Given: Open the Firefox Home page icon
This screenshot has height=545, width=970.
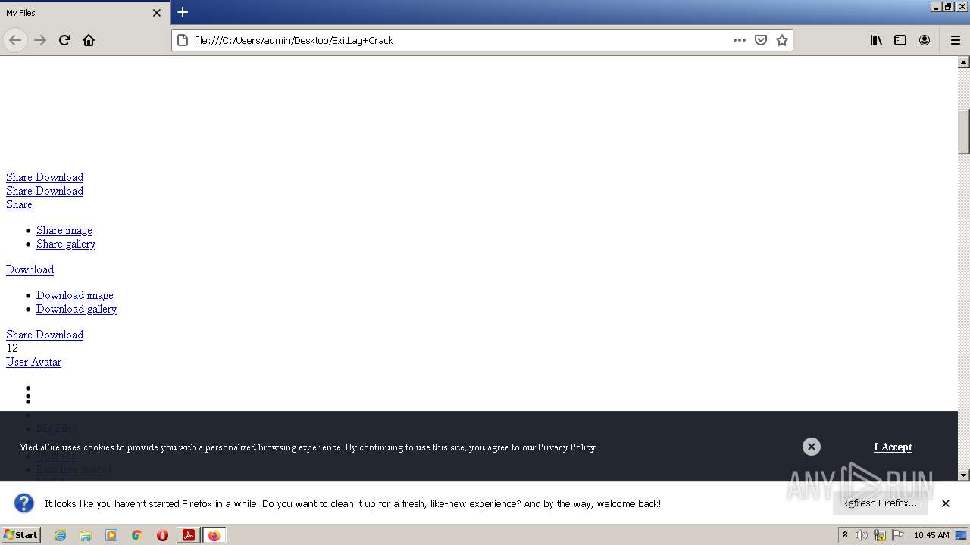Looking at the screenshot, I should [x=89, y=40].
